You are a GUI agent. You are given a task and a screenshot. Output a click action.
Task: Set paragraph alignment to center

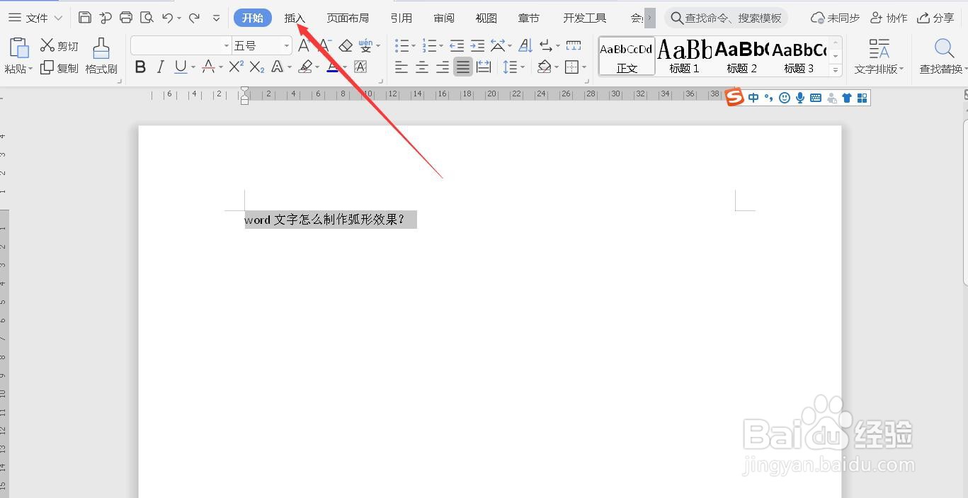point(422,67)
